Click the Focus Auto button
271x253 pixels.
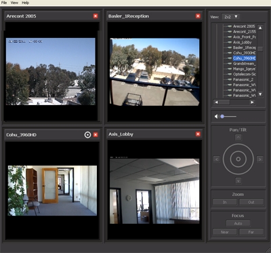point(238,223)
